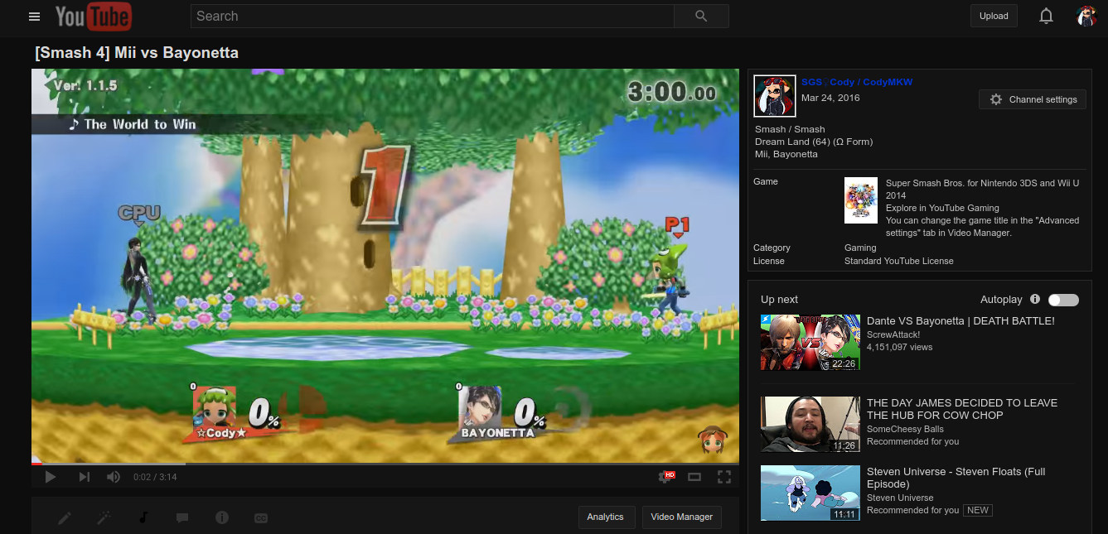The image size is (1108, 534).
Task: Click Steven Universe - Steven Floats title
Action: pos(956,478)
